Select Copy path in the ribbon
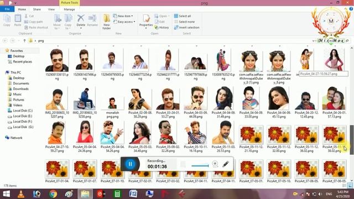This screenshot has height=199, width=354. point(33,22)
